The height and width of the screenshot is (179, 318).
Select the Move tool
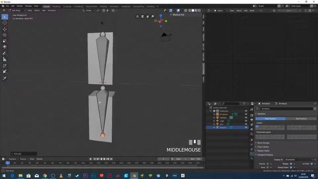click(x=4, y=29)
